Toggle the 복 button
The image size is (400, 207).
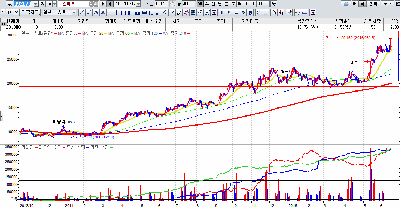[x=362, y=4]
